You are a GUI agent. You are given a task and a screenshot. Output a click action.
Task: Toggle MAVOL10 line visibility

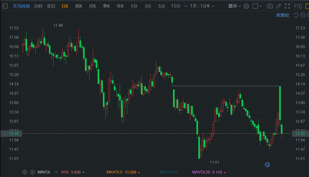[169, 172]
